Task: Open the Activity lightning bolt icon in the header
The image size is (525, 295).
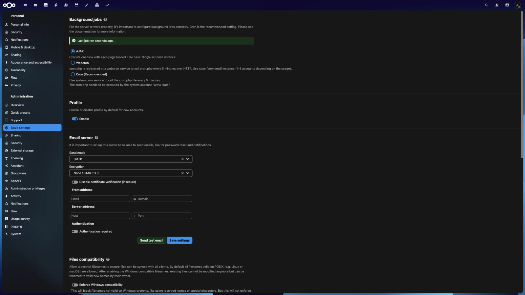Action: point(56,5)
